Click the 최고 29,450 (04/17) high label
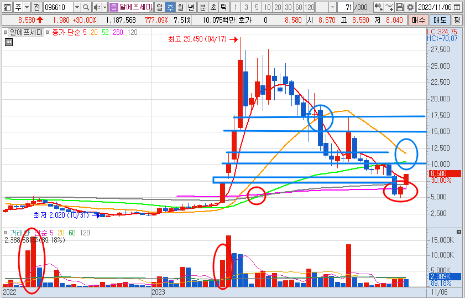The height and width of the screenshot is (298, 465). pyautogui.click(x=197, y=39)
